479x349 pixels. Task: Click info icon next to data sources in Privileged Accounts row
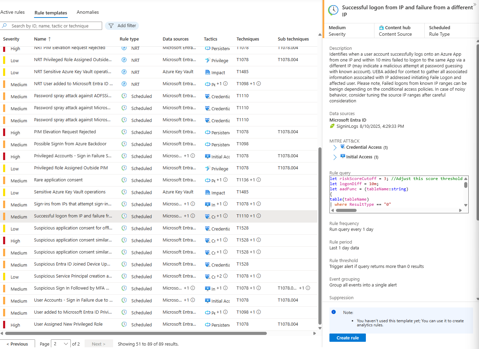(193, 156)
